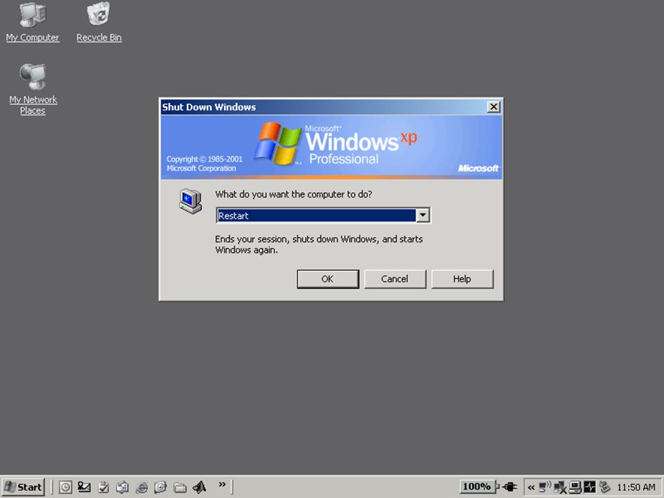The image size is (664, 498).
Task: Click Cancel in Shut Down Windows
Action: [395, 279]
